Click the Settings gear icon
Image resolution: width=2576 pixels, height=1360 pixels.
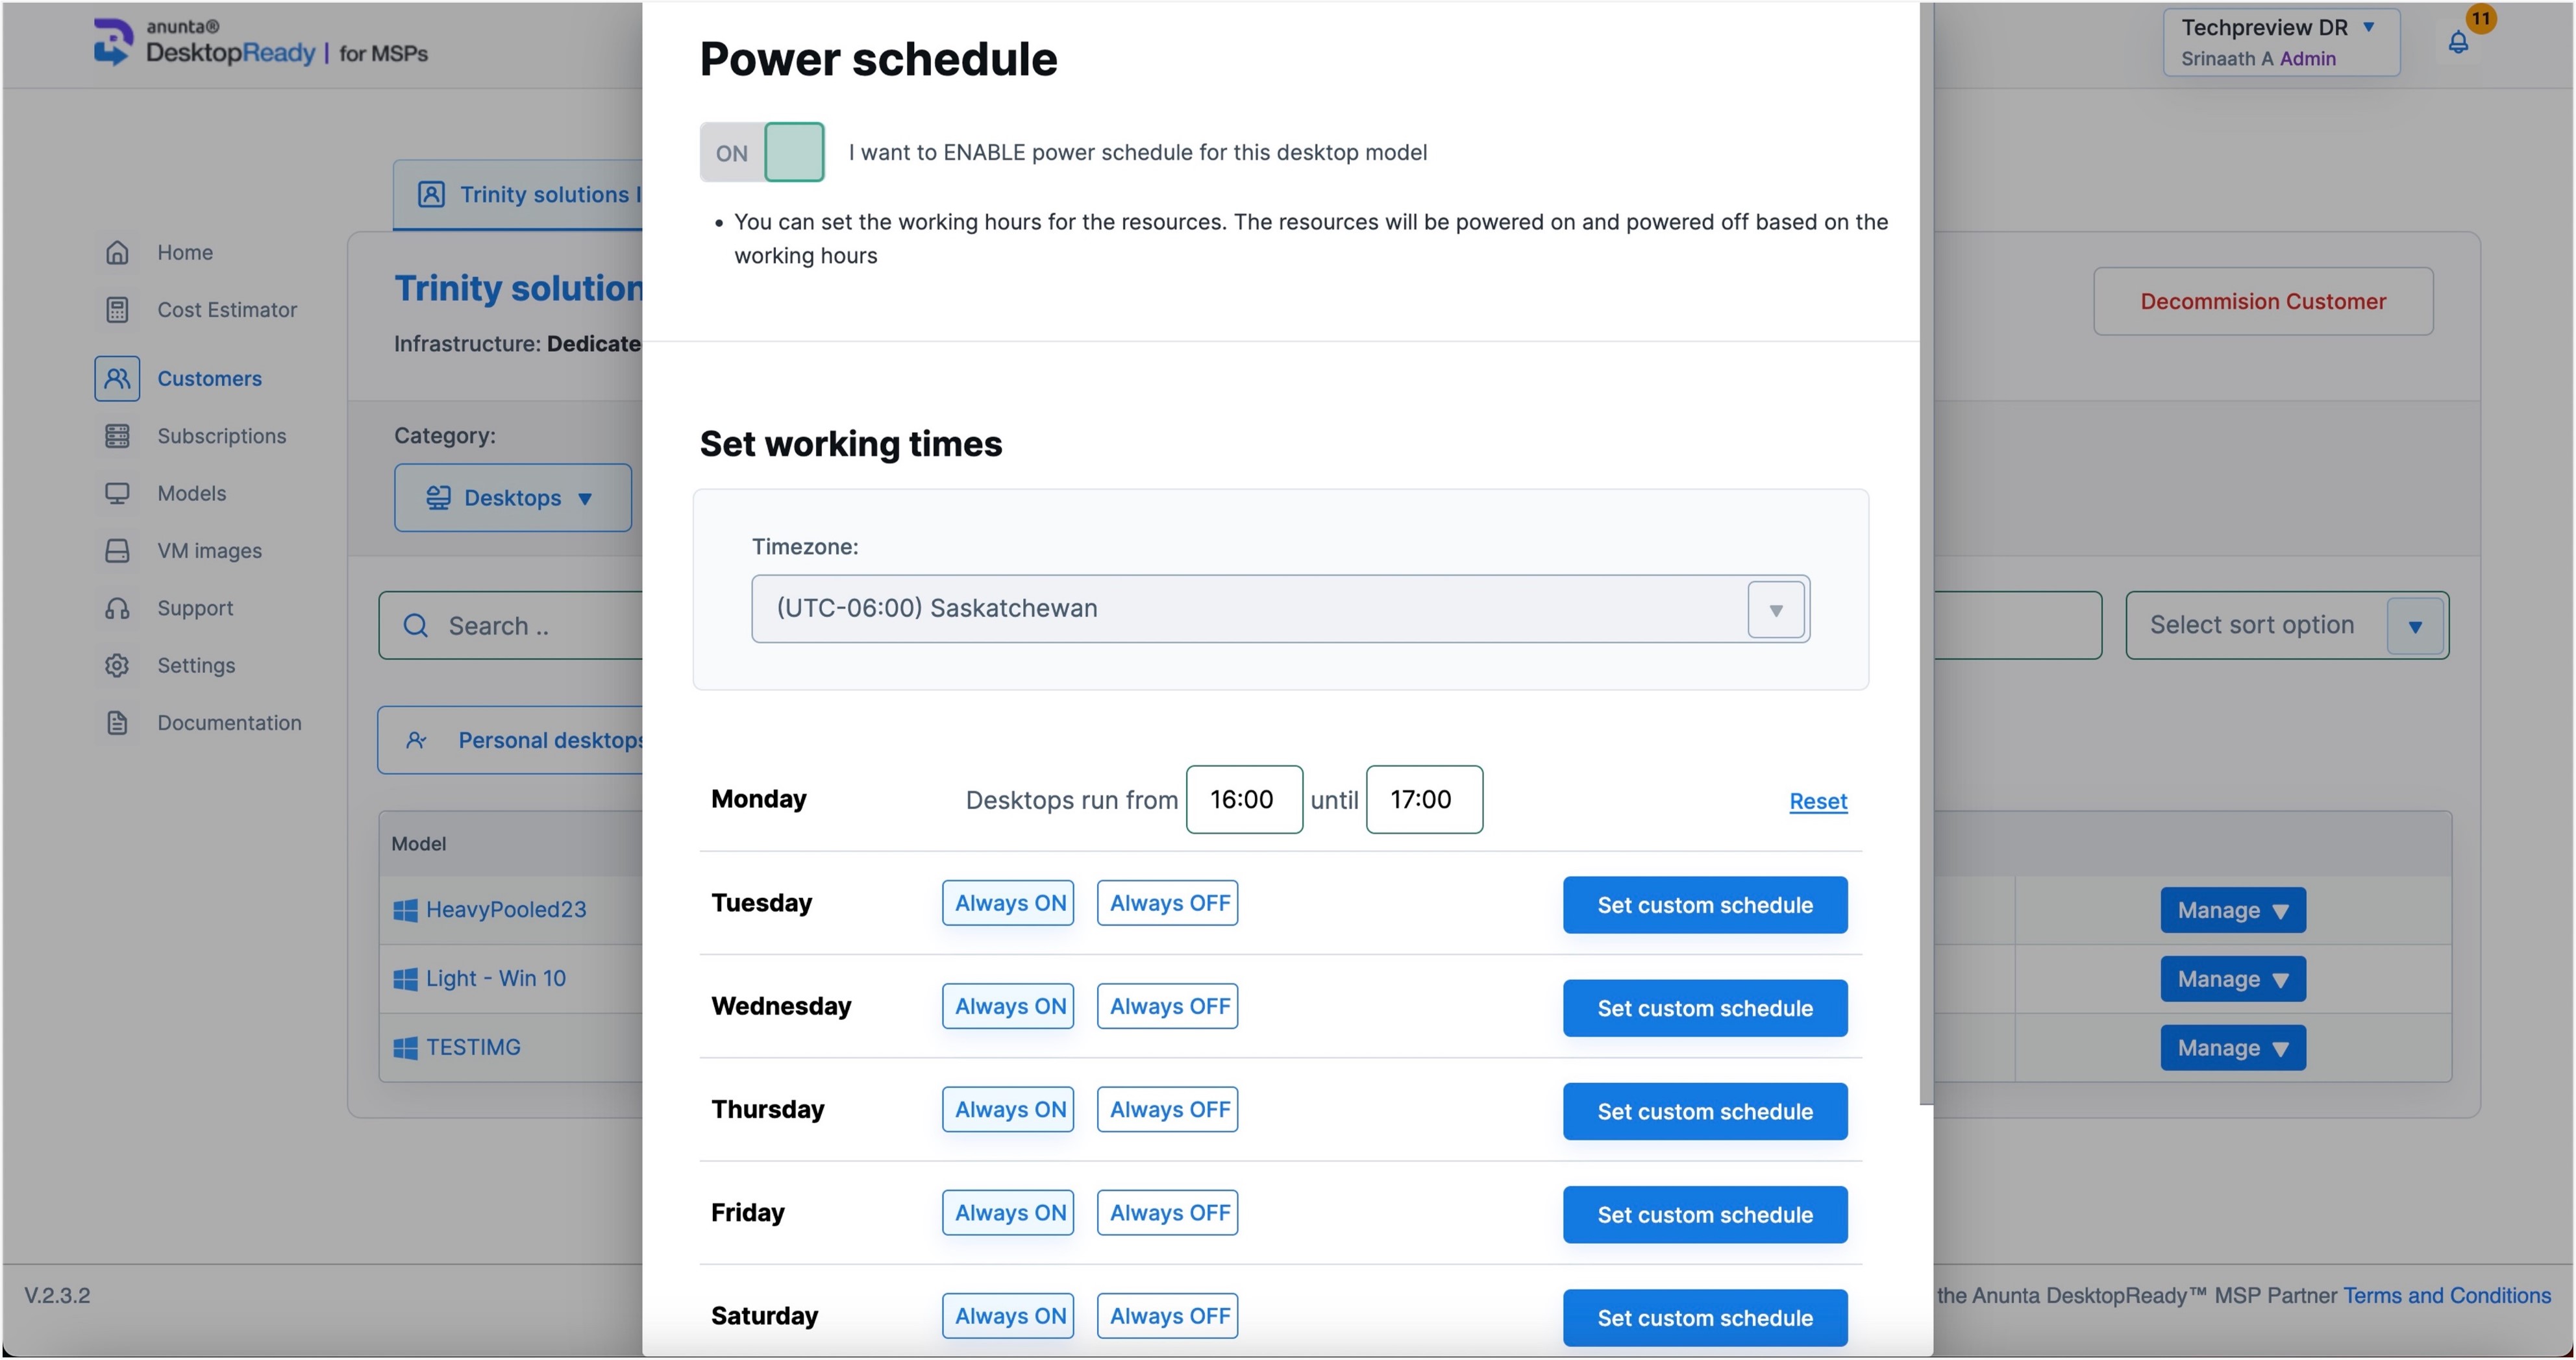pyautogui.click(x=117, y=666)
